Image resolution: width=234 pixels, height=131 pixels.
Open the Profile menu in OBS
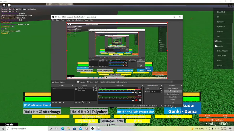point(68,20)
